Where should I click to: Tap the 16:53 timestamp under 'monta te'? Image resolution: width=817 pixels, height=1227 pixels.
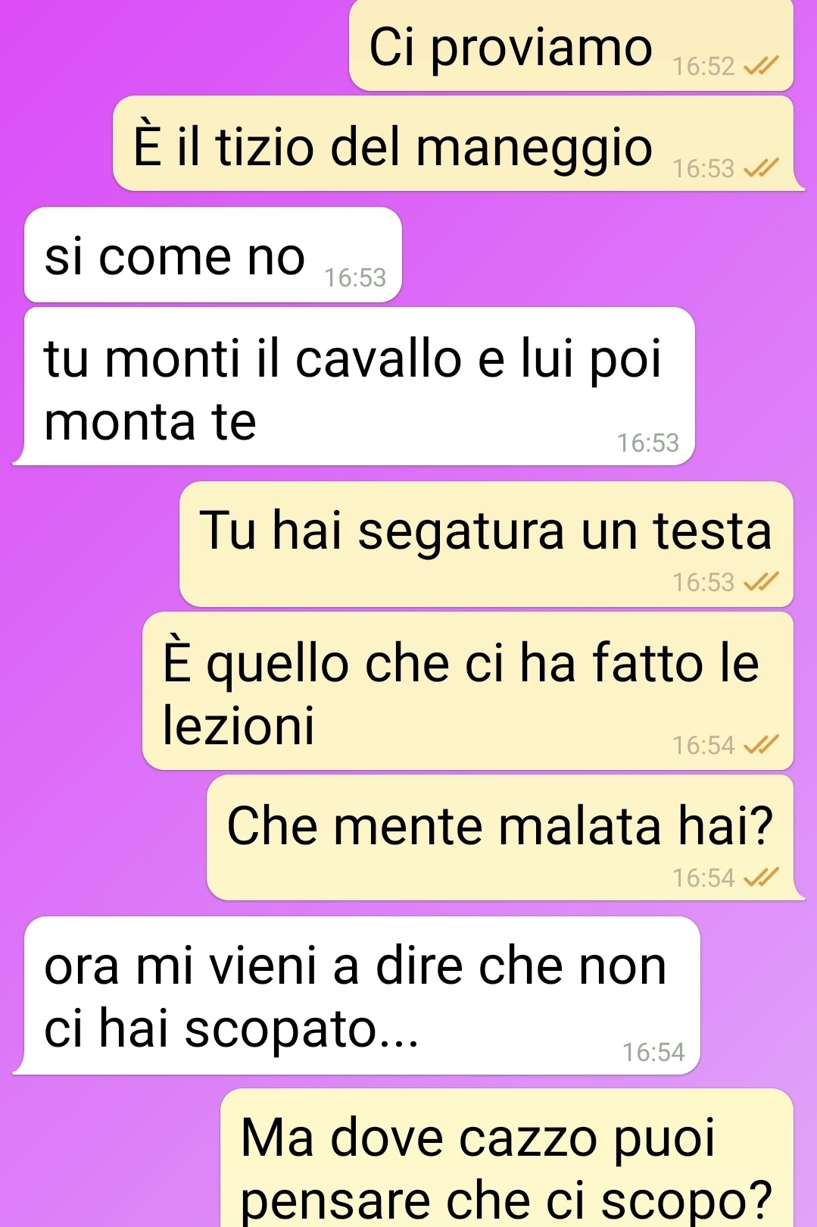[x=648, y=443]
